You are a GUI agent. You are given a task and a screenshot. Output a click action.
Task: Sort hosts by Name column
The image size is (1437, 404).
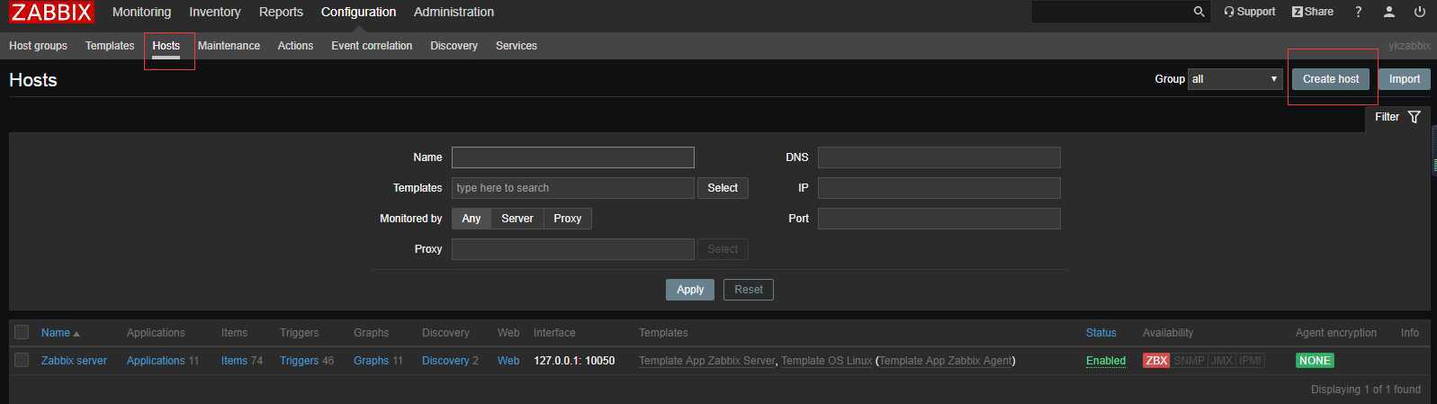tap(60, 333)
